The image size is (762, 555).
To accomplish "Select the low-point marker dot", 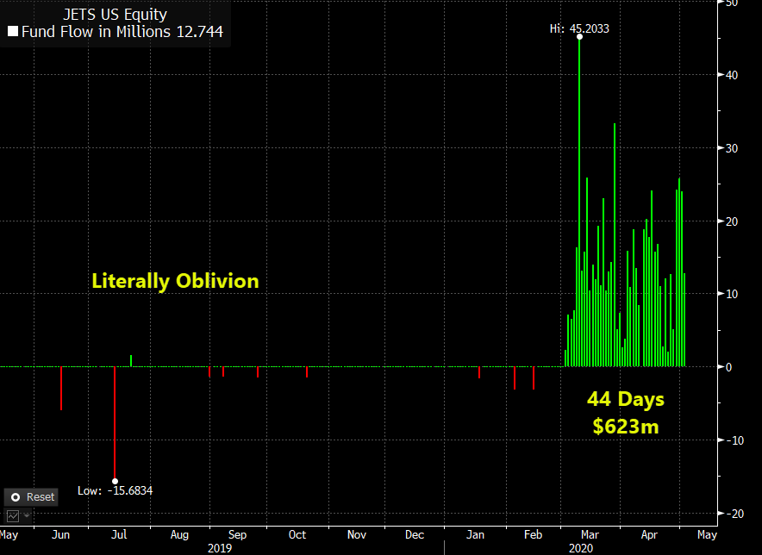I will point(116,482).
